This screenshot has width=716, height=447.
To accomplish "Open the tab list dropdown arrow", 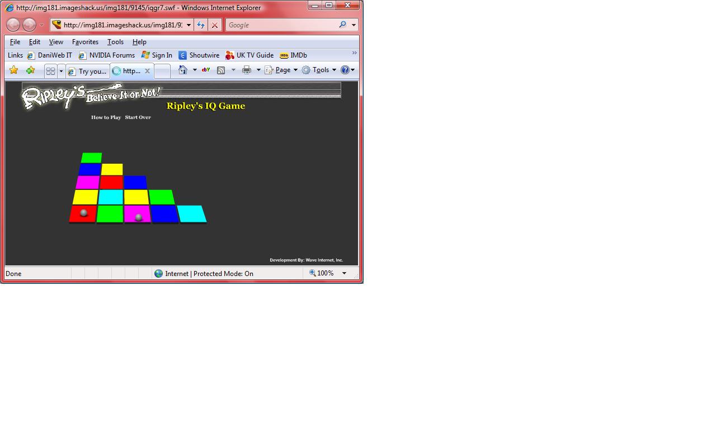I will pyautogui.click(x=61, y=71).
